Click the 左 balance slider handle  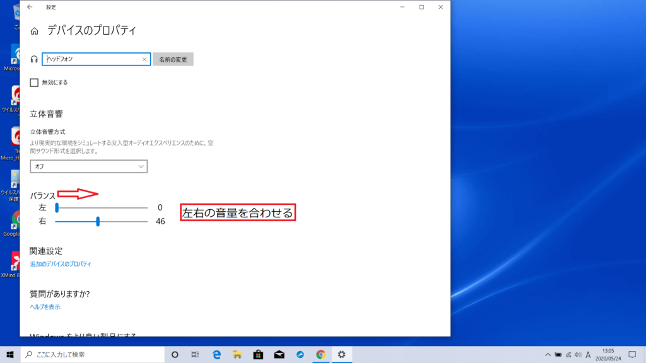57,208
